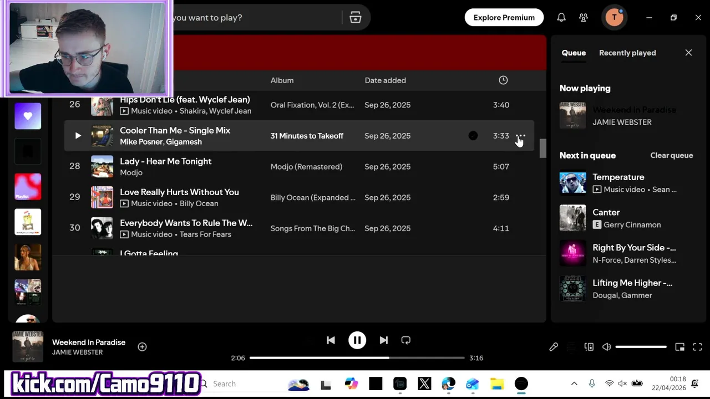Click the Canter queue cover art

(x=573, y=218)
